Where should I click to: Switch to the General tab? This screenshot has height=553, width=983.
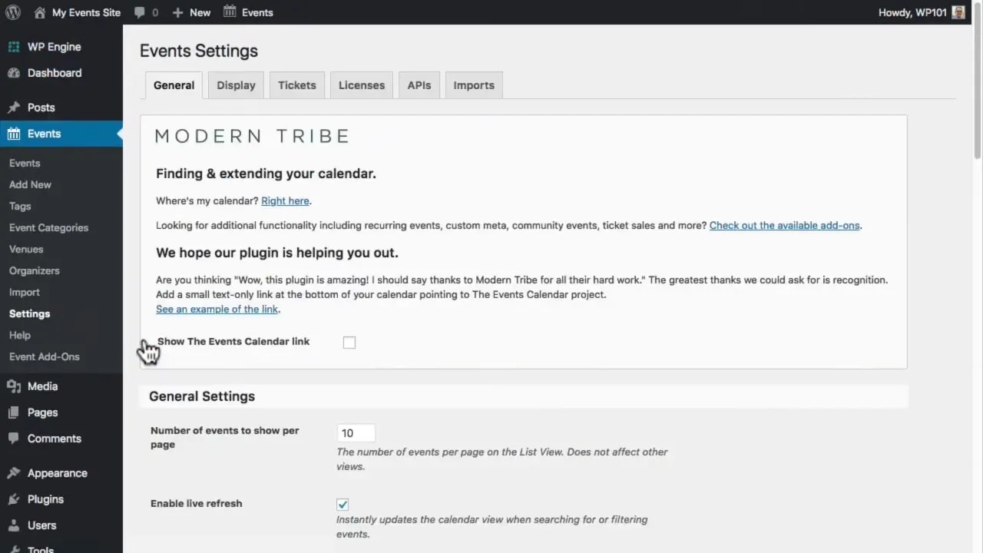[174, 85]
